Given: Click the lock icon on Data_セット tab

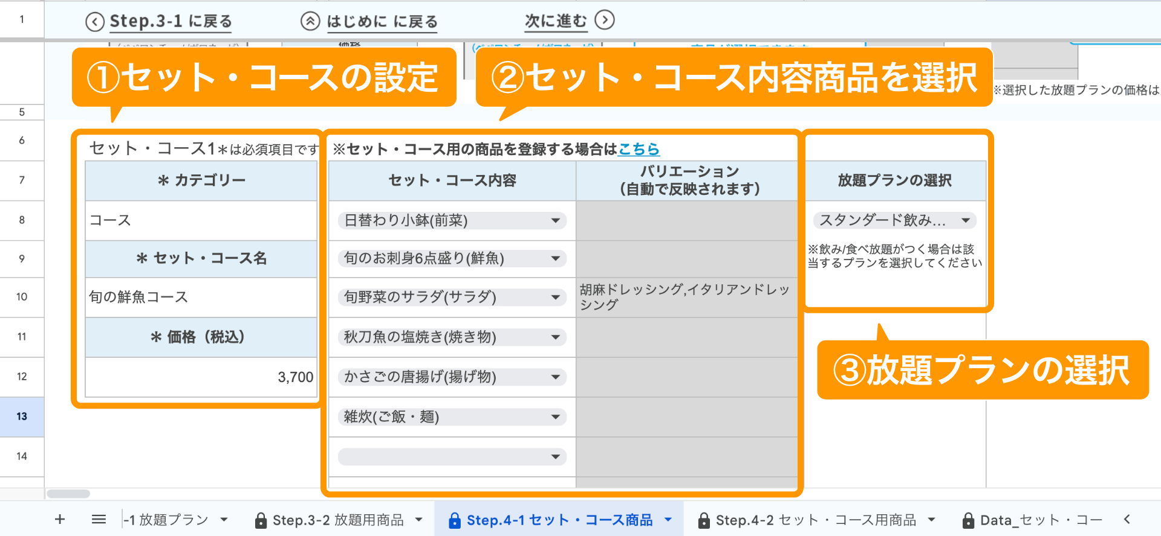Looking at the screenshot, I should (x=968, y=520).
